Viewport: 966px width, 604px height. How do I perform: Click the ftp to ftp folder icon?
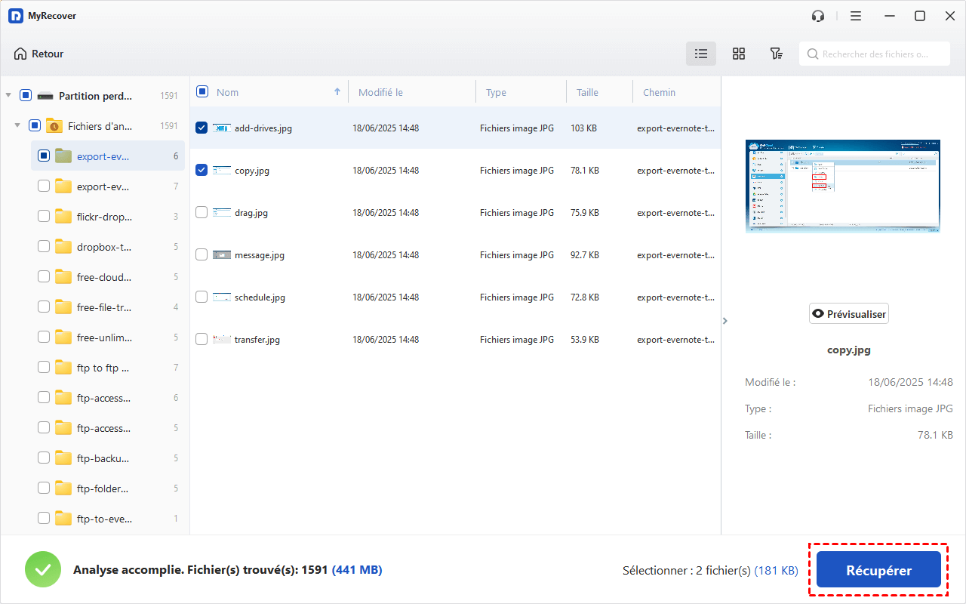[63, 367]
